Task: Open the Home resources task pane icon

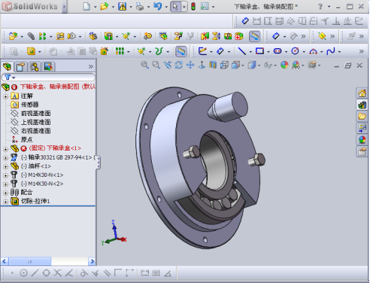Action: (362, 93)
